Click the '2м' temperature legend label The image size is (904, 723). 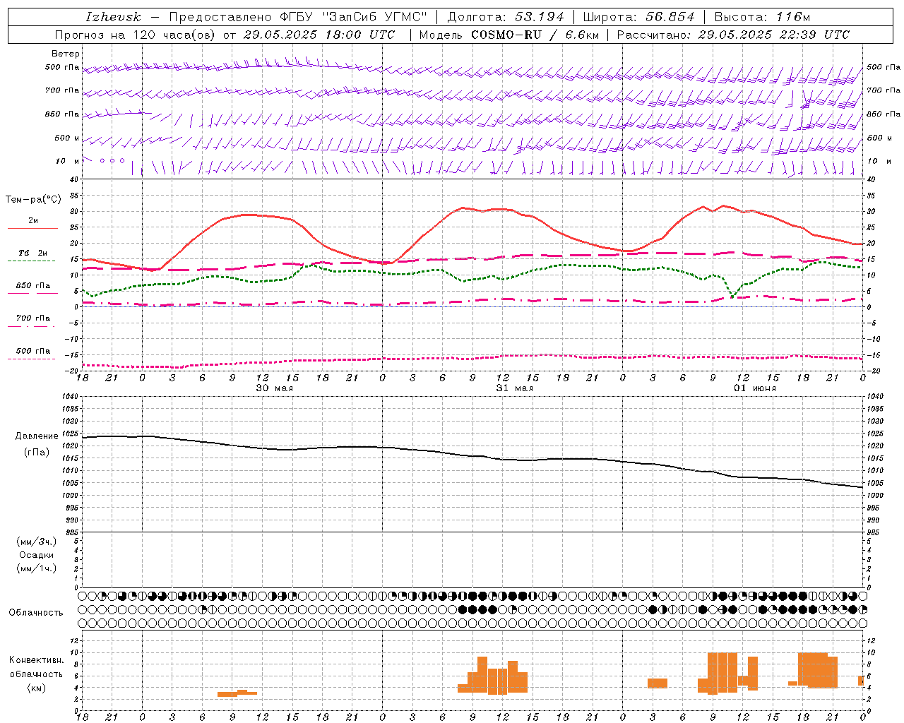[x=33, y=220]
